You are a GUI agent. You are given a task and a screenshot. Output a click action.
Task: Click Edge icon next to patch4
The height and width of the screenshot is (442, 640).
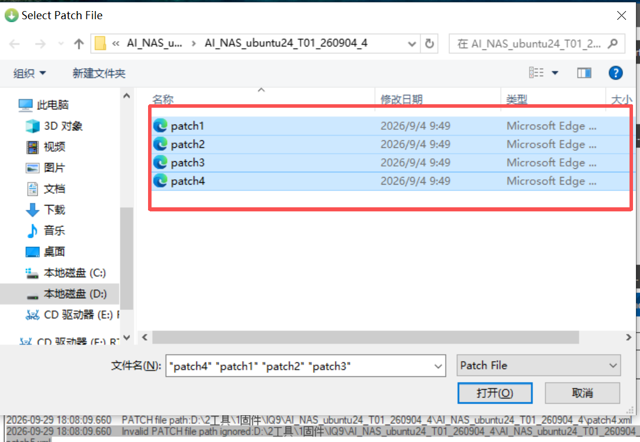(160, 181)
